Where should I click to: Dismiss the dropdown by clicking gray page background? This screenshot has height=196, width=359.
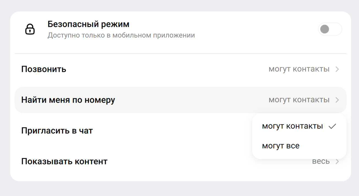179,189
